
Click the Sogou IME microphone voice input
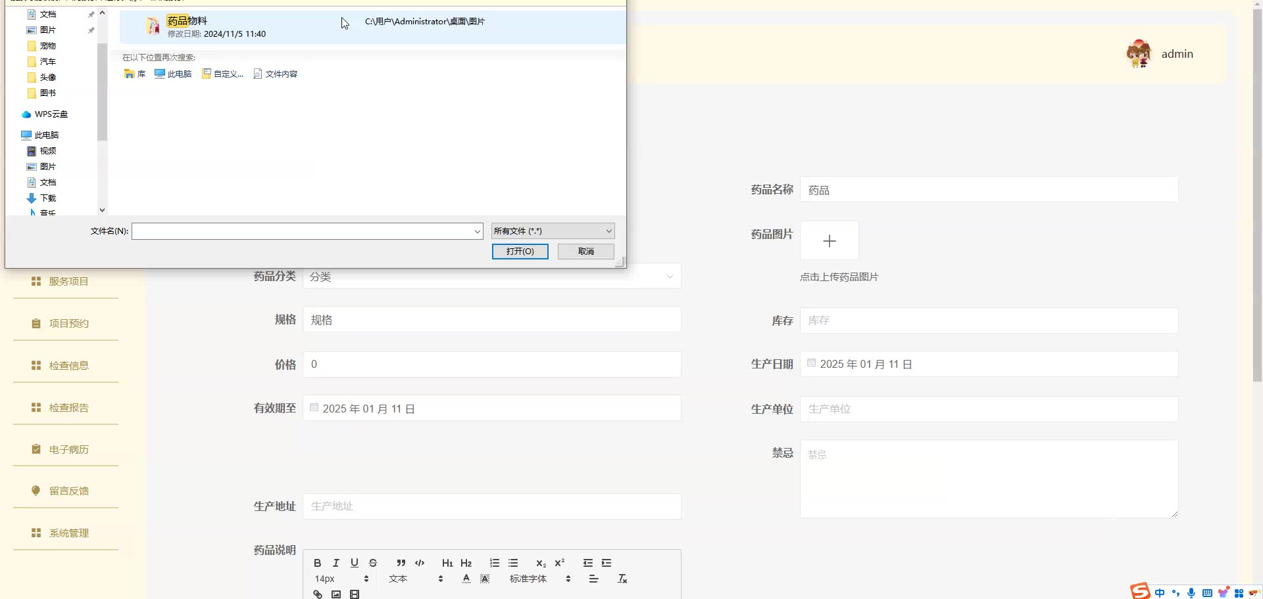[1191, 593]
